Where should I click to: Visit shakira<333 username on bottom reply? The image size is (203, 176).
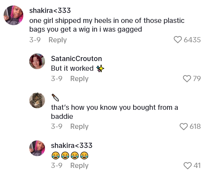[72, 145]
